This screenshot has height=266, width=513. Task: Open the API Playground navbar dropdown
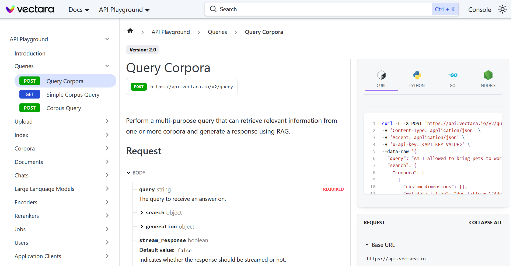point(124,10)
